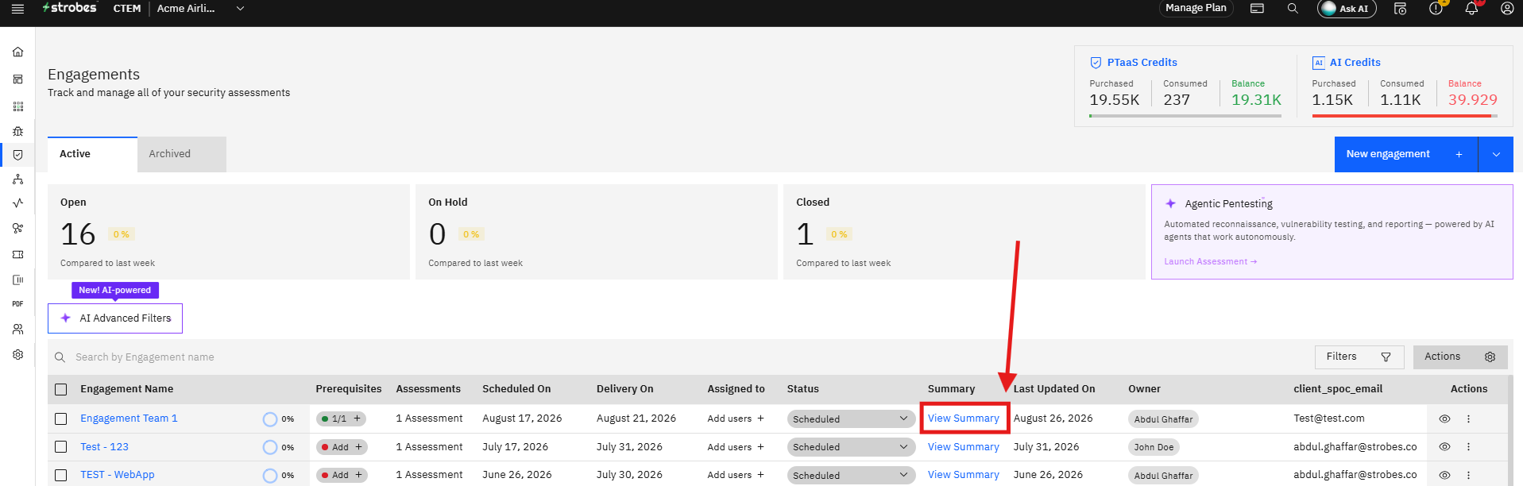1523x486 pixels.
Task: Open the top bar search icon
Action: pyautogui.click(x=1293, y=9)
